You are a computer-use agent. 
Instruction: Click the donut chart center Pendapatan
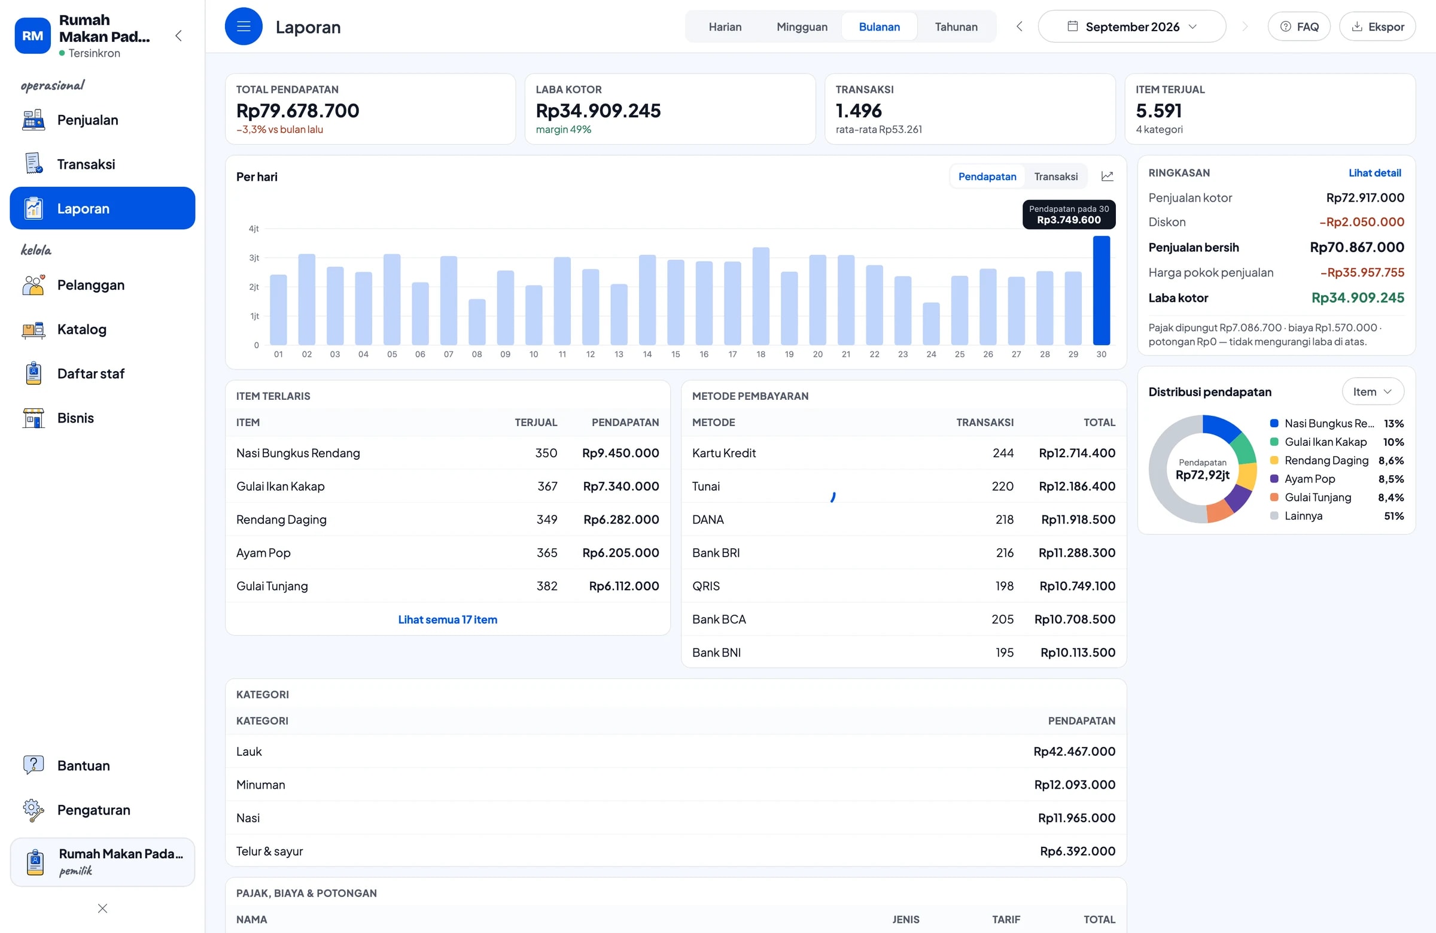coord(1202,469)
